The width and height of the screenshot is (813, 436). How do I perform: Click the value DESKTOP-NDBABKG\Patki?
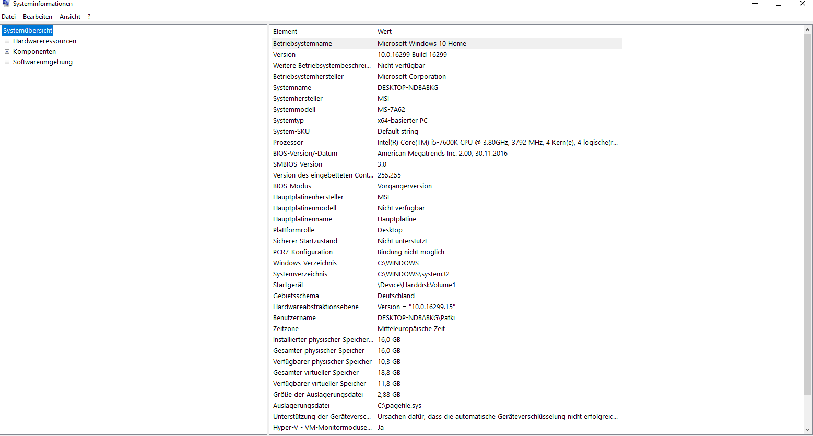click(x=416, y=318)
